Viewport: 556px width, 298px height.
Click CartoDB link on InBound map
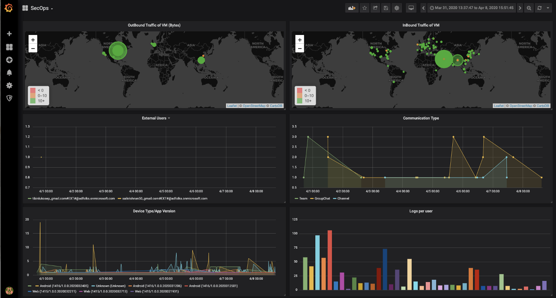(543, 106)
